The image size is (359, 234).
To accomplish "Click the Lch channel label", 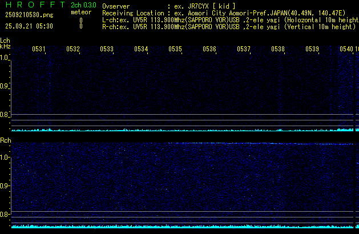I will 5,41.
